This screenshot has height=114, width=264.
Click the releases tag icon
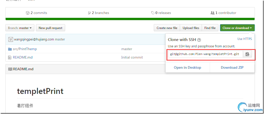(x=153, y=13)
